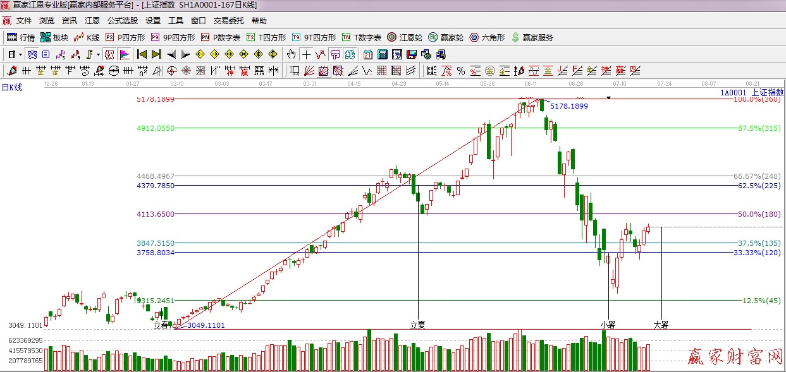Viewport: 786px width, 372px height.
Task: Toggle the crosshair cursor button
Action: 306,54
